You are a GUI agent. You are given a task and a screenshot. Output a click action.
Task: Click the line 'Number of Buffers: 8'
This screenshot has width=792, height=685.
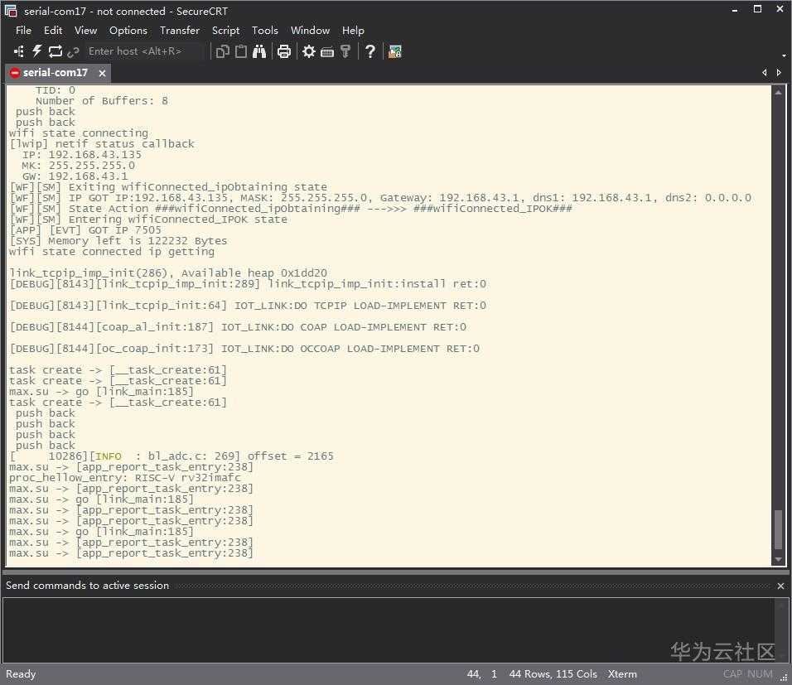102,101
